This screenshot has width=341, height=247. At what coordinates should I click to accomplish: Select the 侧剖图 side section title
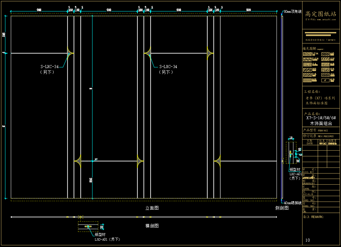pos(282,208)
